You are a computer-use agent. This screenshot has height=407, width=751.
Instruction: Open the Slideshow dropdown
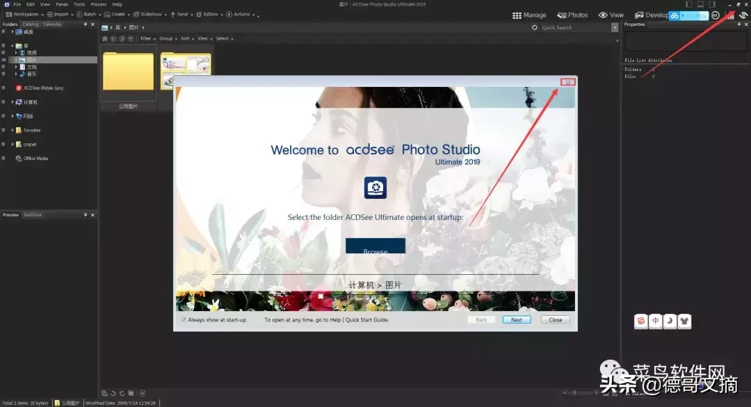pyautogui.click(x=150, y=15)
